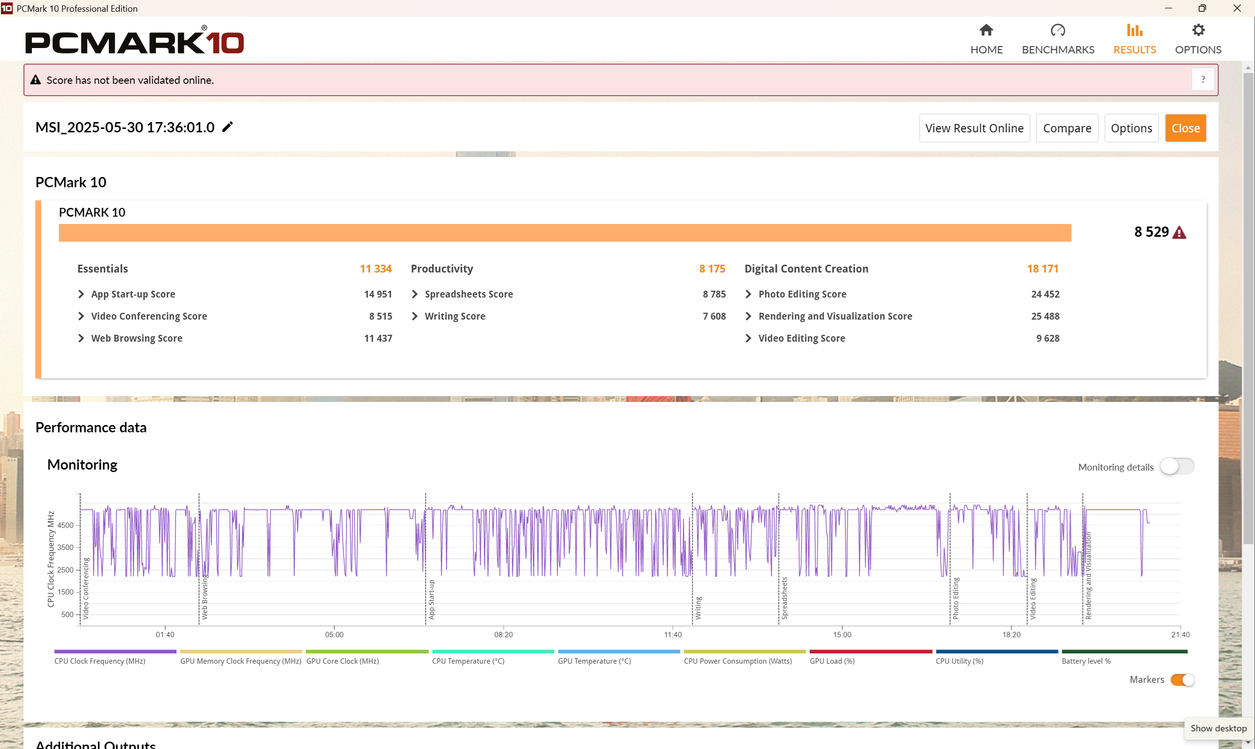Click the warning icon in the validation banner

[35, 80]
